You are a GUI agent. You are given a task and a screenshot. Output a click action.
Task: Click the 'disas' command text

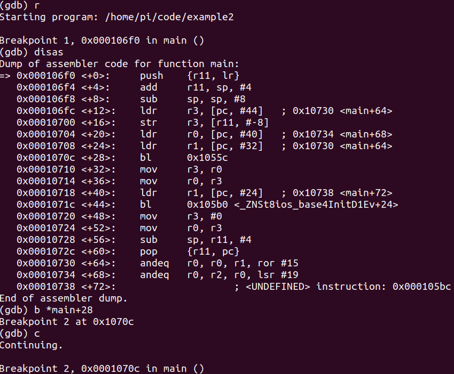[x=49, y=52]
